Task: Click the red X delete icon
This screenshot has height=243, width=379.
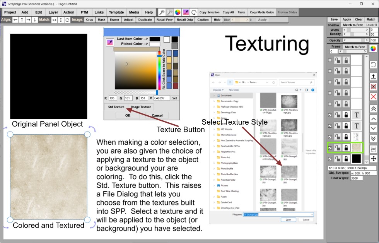Action: [373, 97]
